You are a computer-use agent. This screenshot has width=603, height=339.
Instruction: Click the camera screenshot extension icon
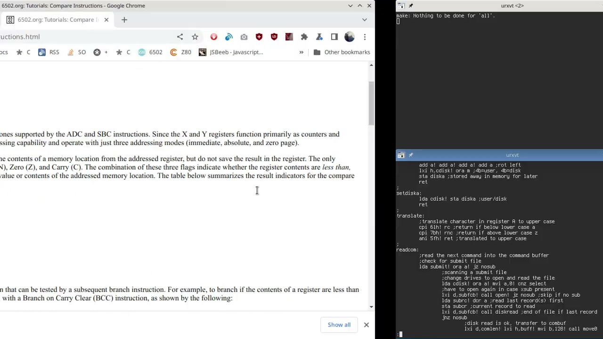click(x=244, y=37)
